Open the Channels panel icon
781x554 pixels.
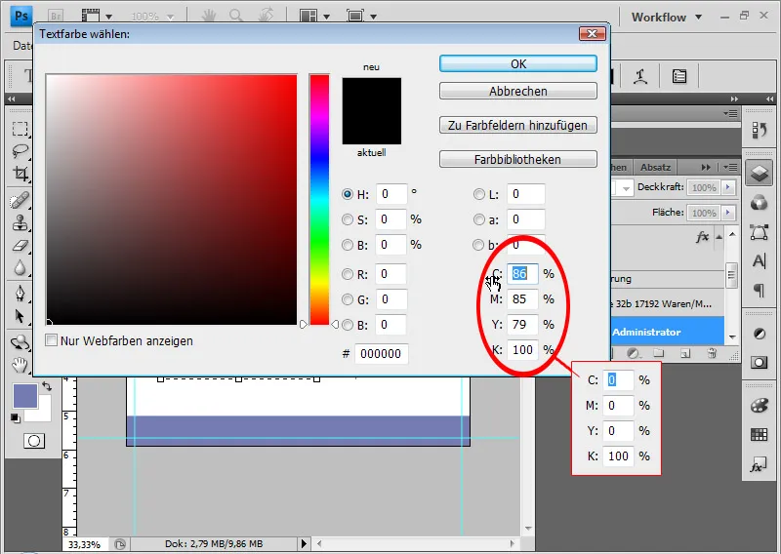click(760, 203)
